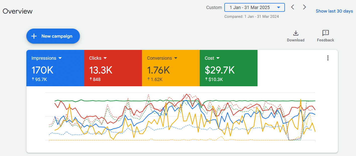Go to the previous date range

click(x=292, y=7)
